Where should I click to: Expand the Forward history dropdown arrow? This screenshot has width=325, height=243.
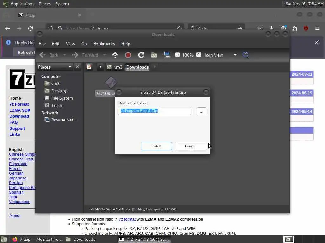(105, 55)
